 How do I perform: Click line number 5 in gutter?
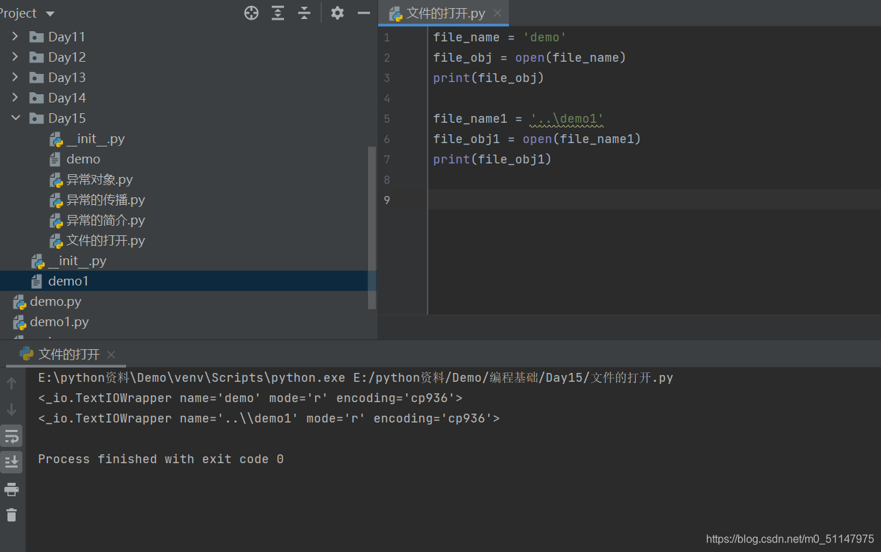(x=386, y=119)
